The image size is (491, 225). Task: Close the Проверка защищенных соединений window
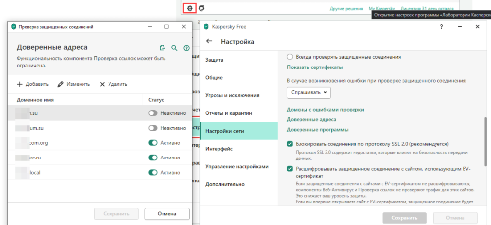184,27
